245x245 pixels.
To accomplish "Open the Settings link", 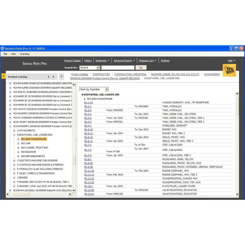I will (165, 61).
